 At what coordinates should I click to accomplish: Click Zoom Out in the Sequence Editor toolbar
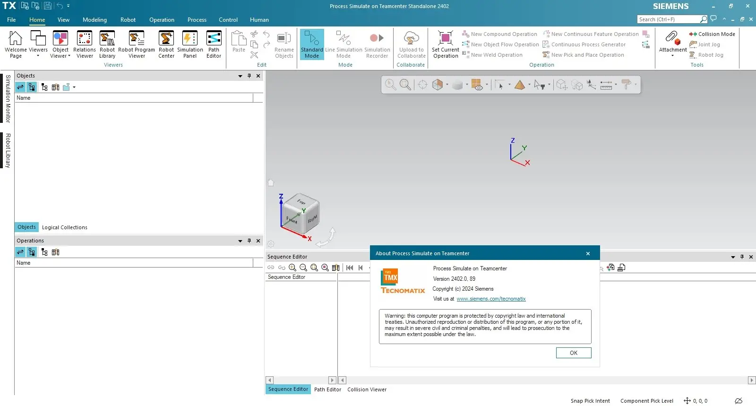(x=303, y=268)
